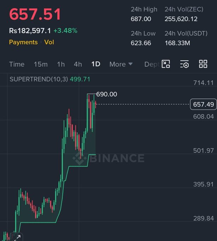
Task: Select the 15m interval tab
Action: 41,64
